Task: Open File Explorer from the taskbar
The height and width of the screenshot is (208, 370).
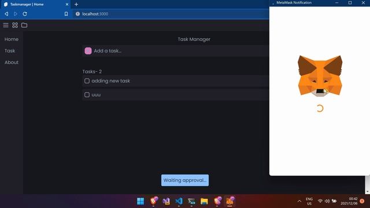Action: (204, 201)
